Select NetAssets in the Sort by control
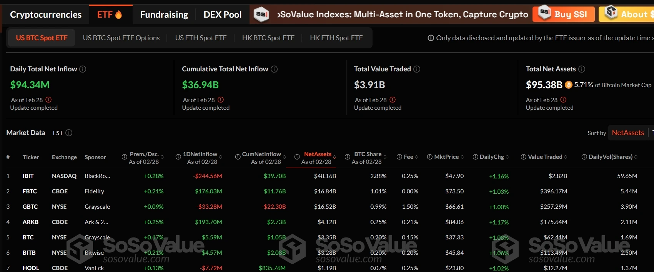The height and width of the screenshot is (272, 654). coord(628,133)
